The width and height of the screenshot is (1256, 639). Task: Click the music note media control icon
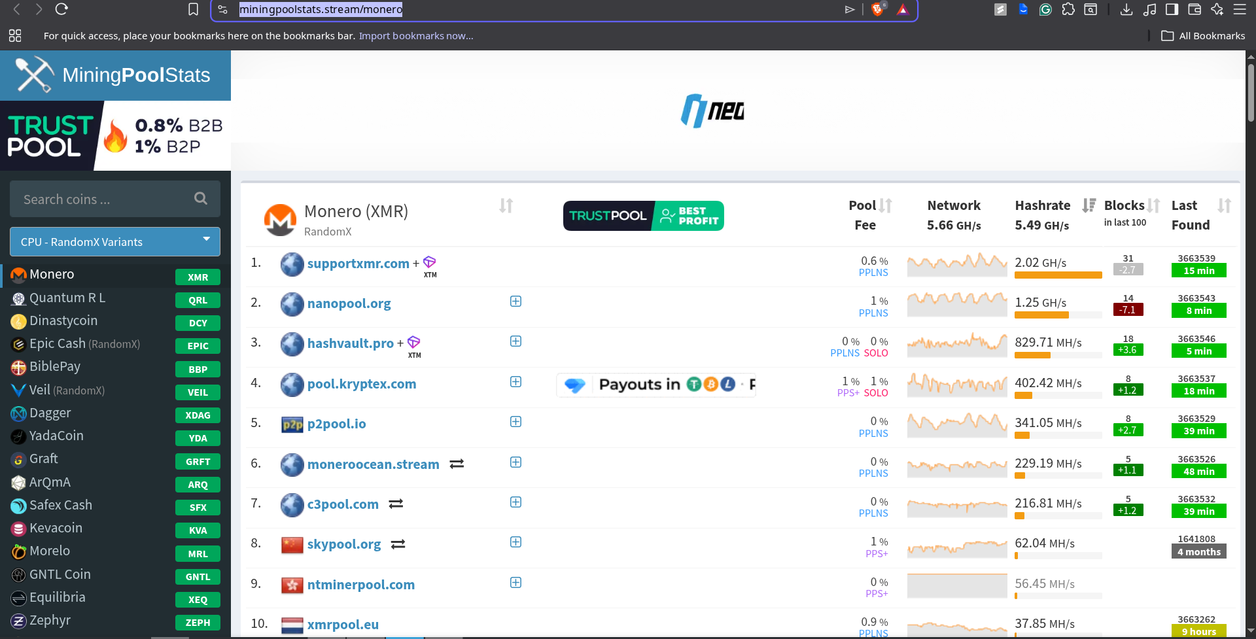point(1149,9)
